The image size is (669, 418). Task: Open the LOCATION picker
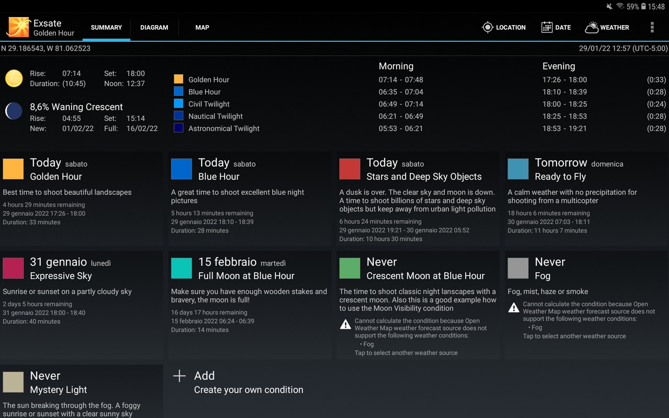[x=504, y=28]
